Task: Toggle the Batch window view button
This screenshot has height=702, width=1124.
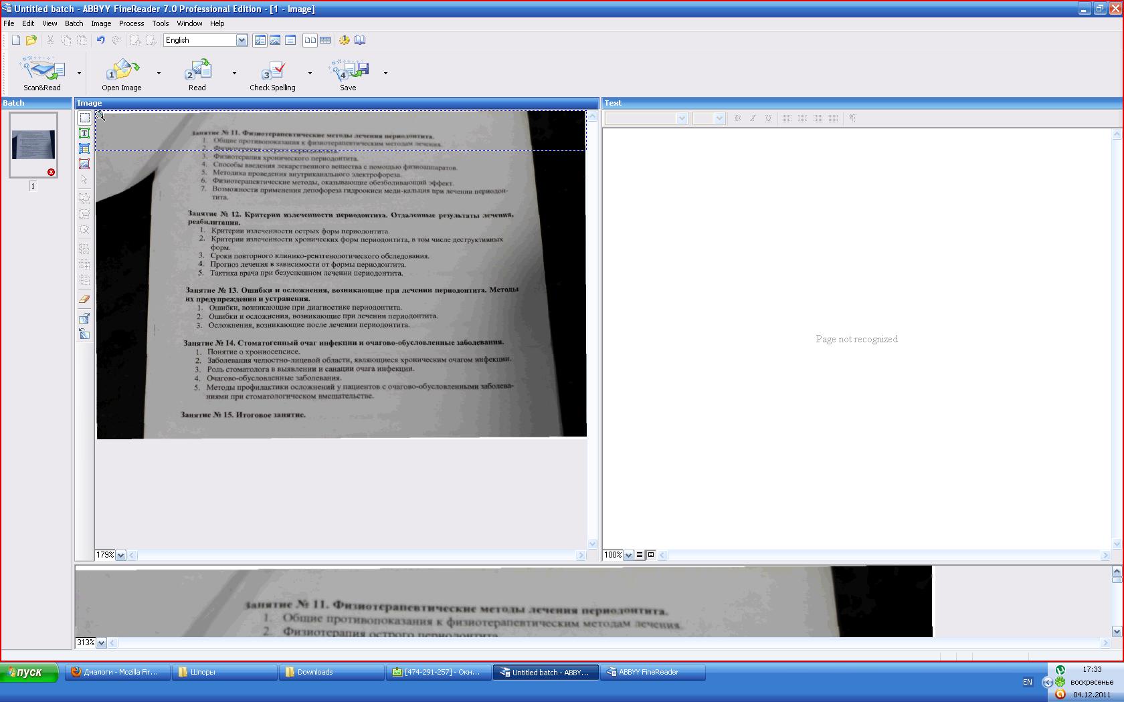Action: [260, 40]
